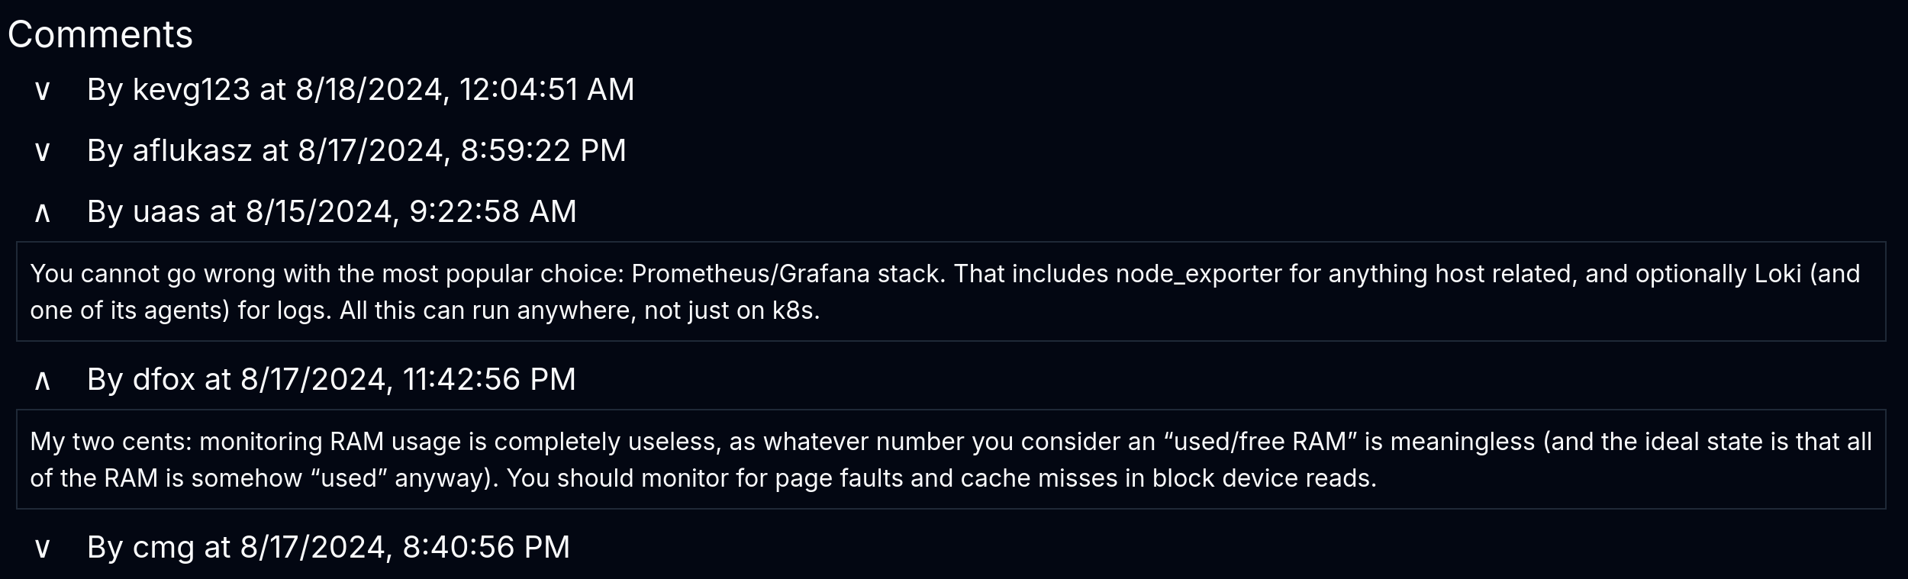Expand the cmg comment chevron
The height and width of the screenshot is (579, 1908).
tap(43, 548)
